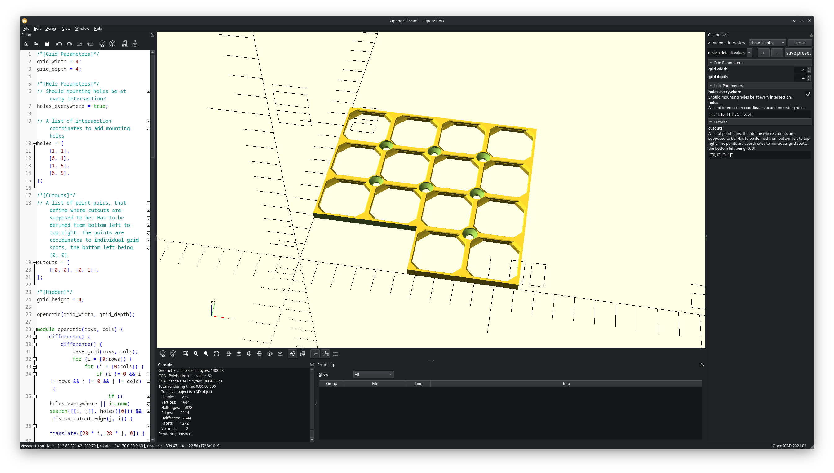This screenshot has width=834, height=473.
Task: Fold the holes array at line 10
Action: pos(34,144)
